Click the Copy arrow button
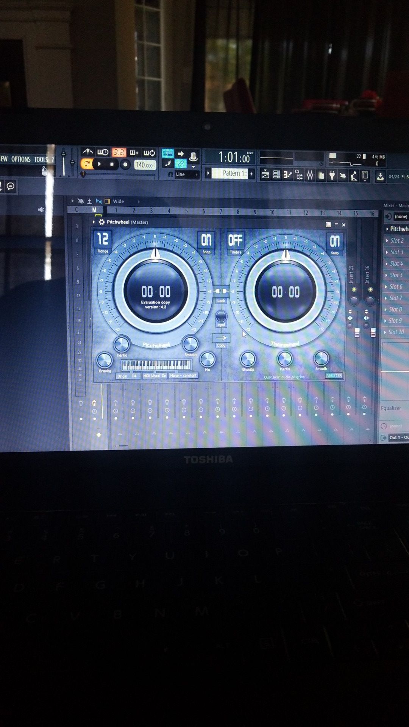The width and height of the screenshot is (409, 727). click(x=221, y=338)
